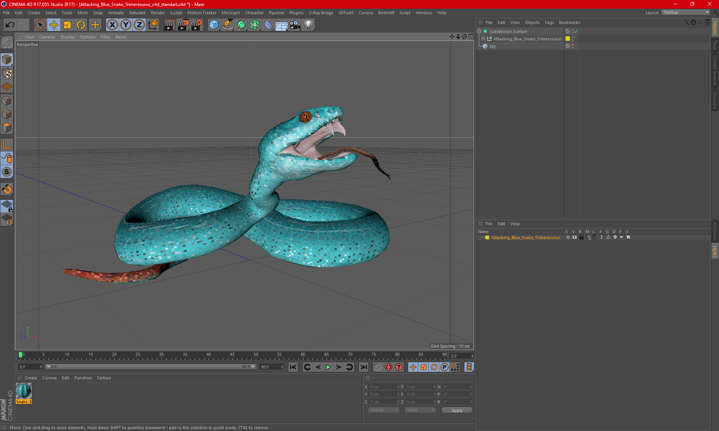This screenshot has height=431, width=719.
Task: Enable green checkmark on Subdivision Surface
Action: 576,31
